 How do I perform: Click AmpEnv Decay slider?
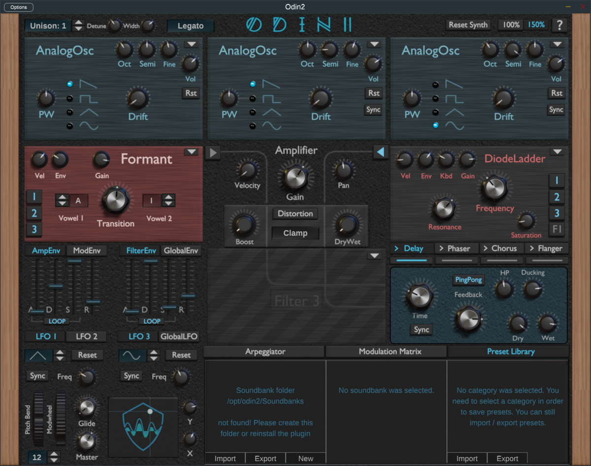(x=56, y=286)
